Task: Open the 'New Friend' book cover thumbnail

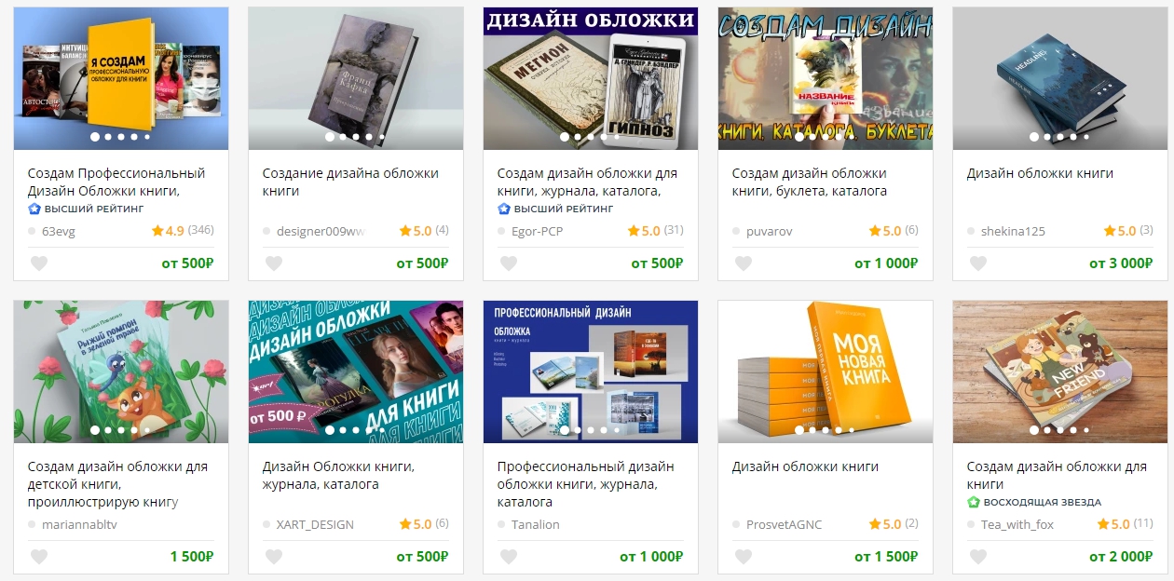Action: 1060,372
